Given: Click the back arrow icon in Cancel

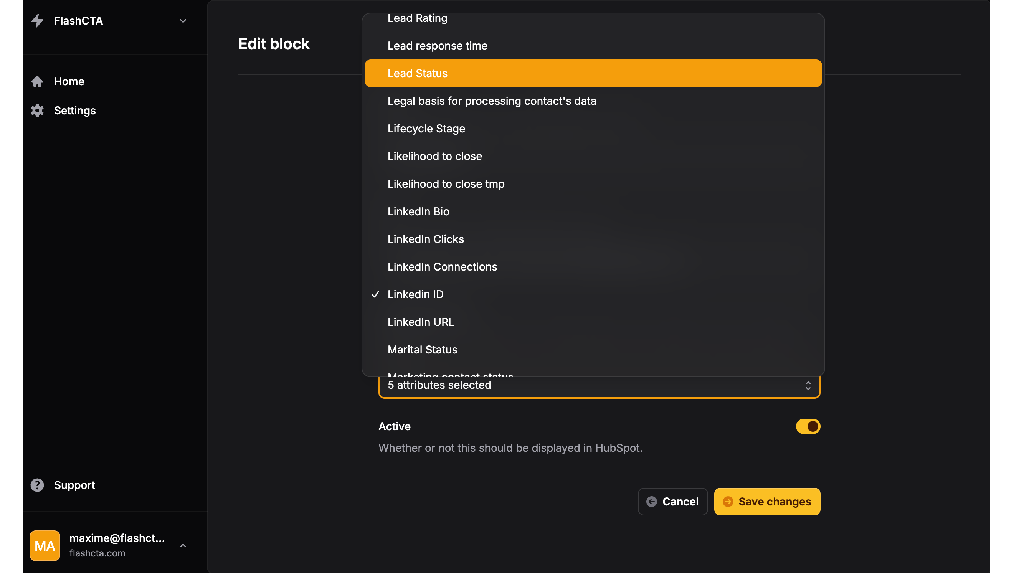Looking at the screenshot, I should pyautogui.click(x=652, y=502).
